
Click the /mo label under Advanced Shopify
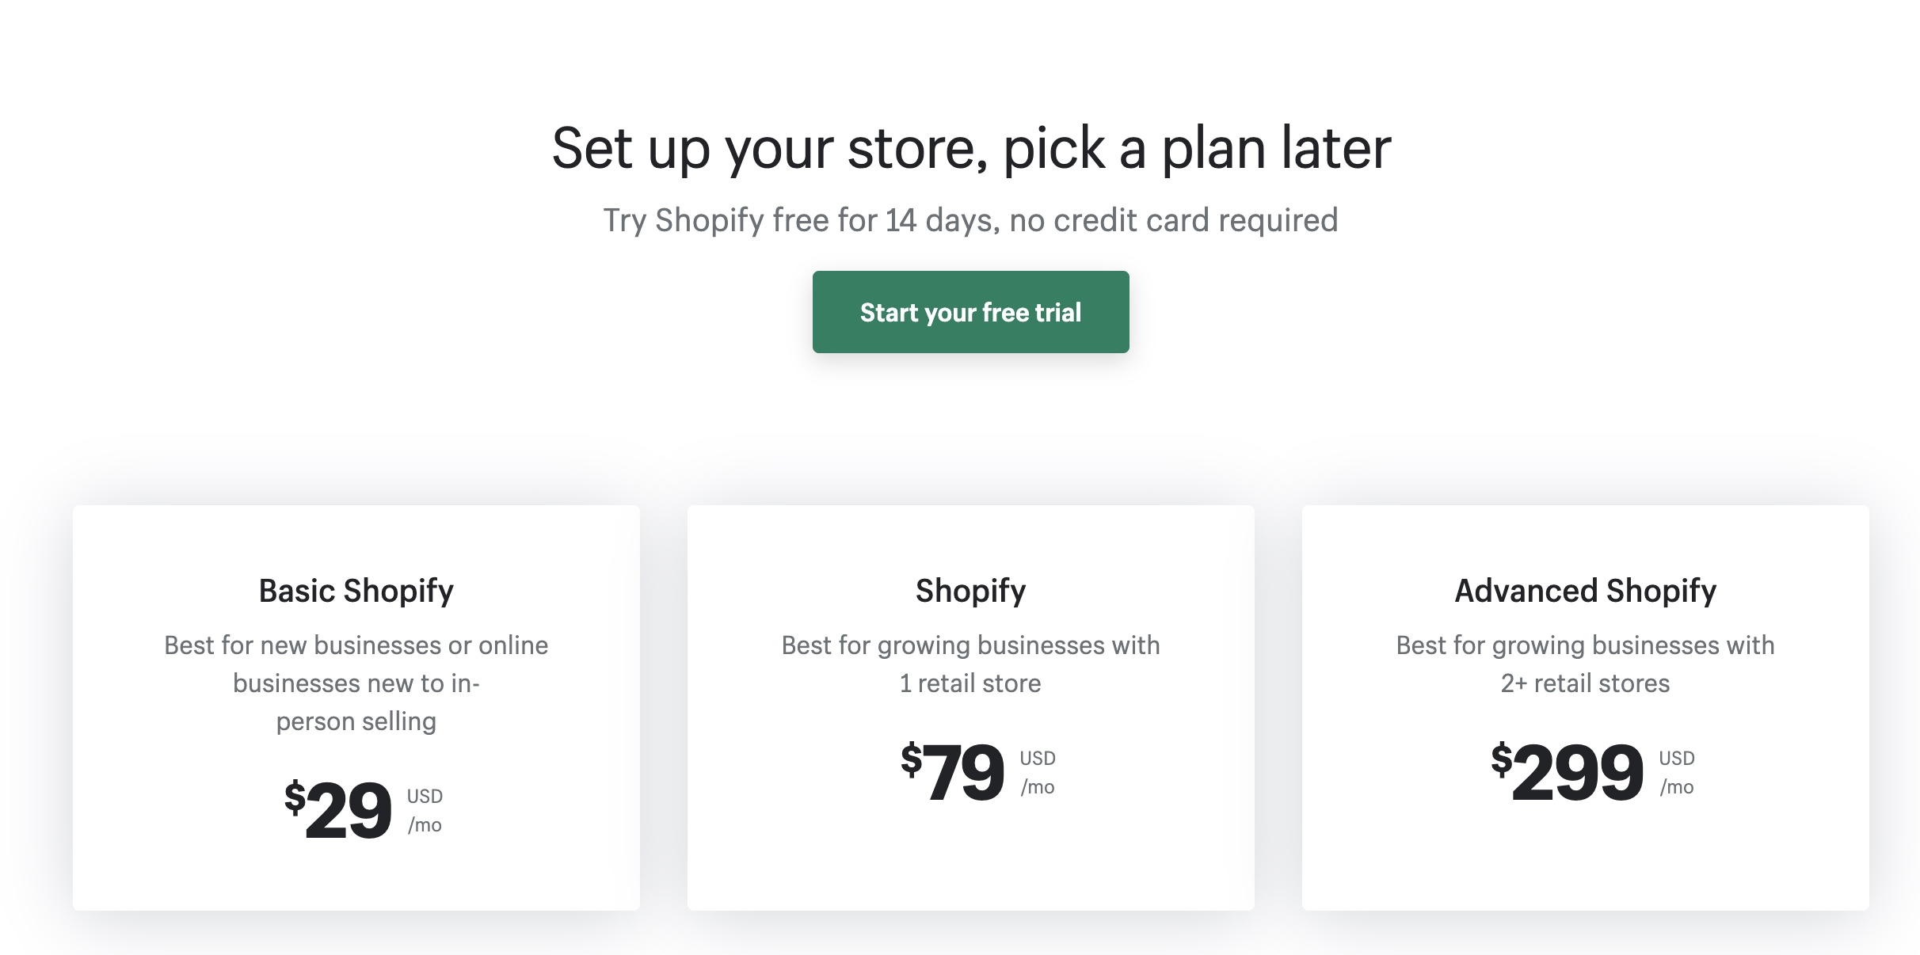coord(1677,787)
